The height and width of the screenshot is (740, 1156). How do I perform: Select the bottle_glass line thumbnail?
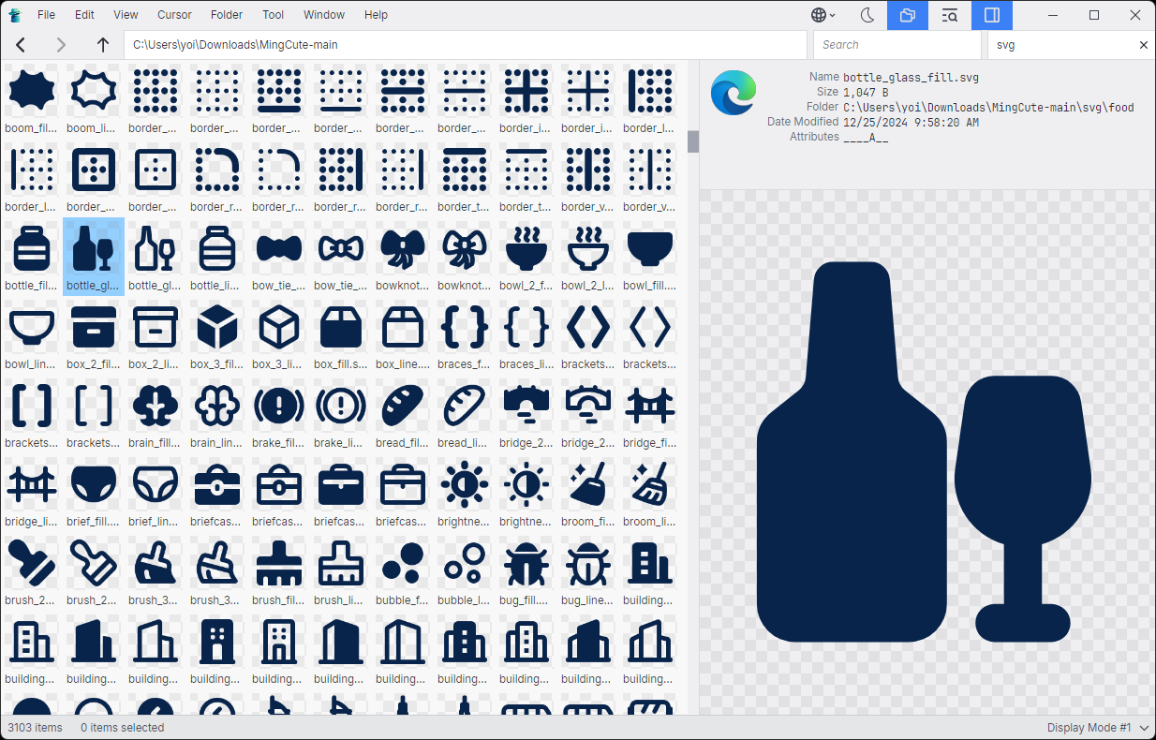click(x=156, y=257)
